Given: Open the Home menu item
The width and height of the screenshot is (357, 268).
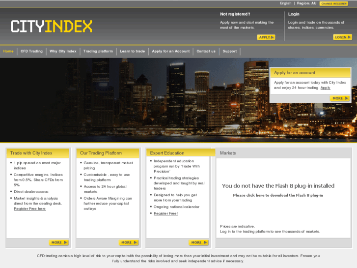Looking at the screenshot, I should pos(8,51).
